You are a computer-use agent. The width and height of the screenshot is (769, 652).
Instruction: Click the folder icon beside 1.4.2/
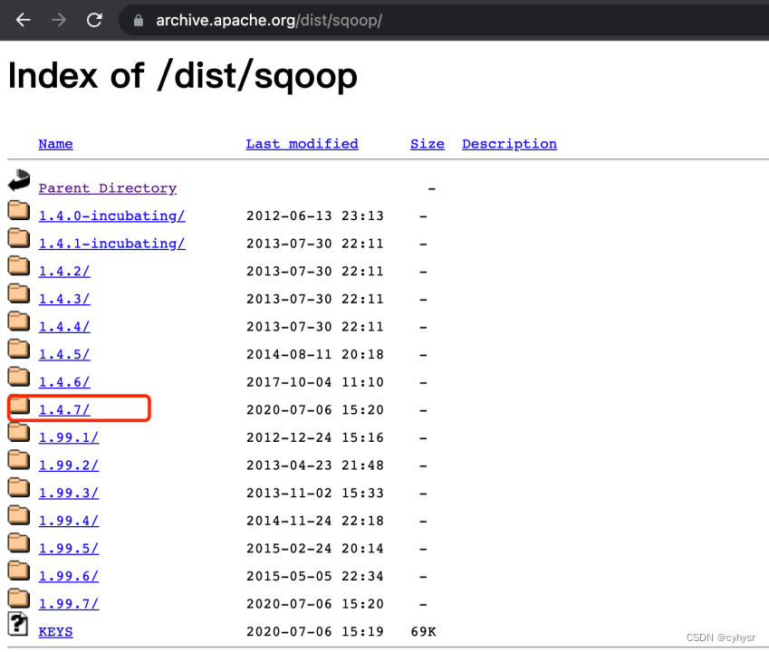pos(19,265)
